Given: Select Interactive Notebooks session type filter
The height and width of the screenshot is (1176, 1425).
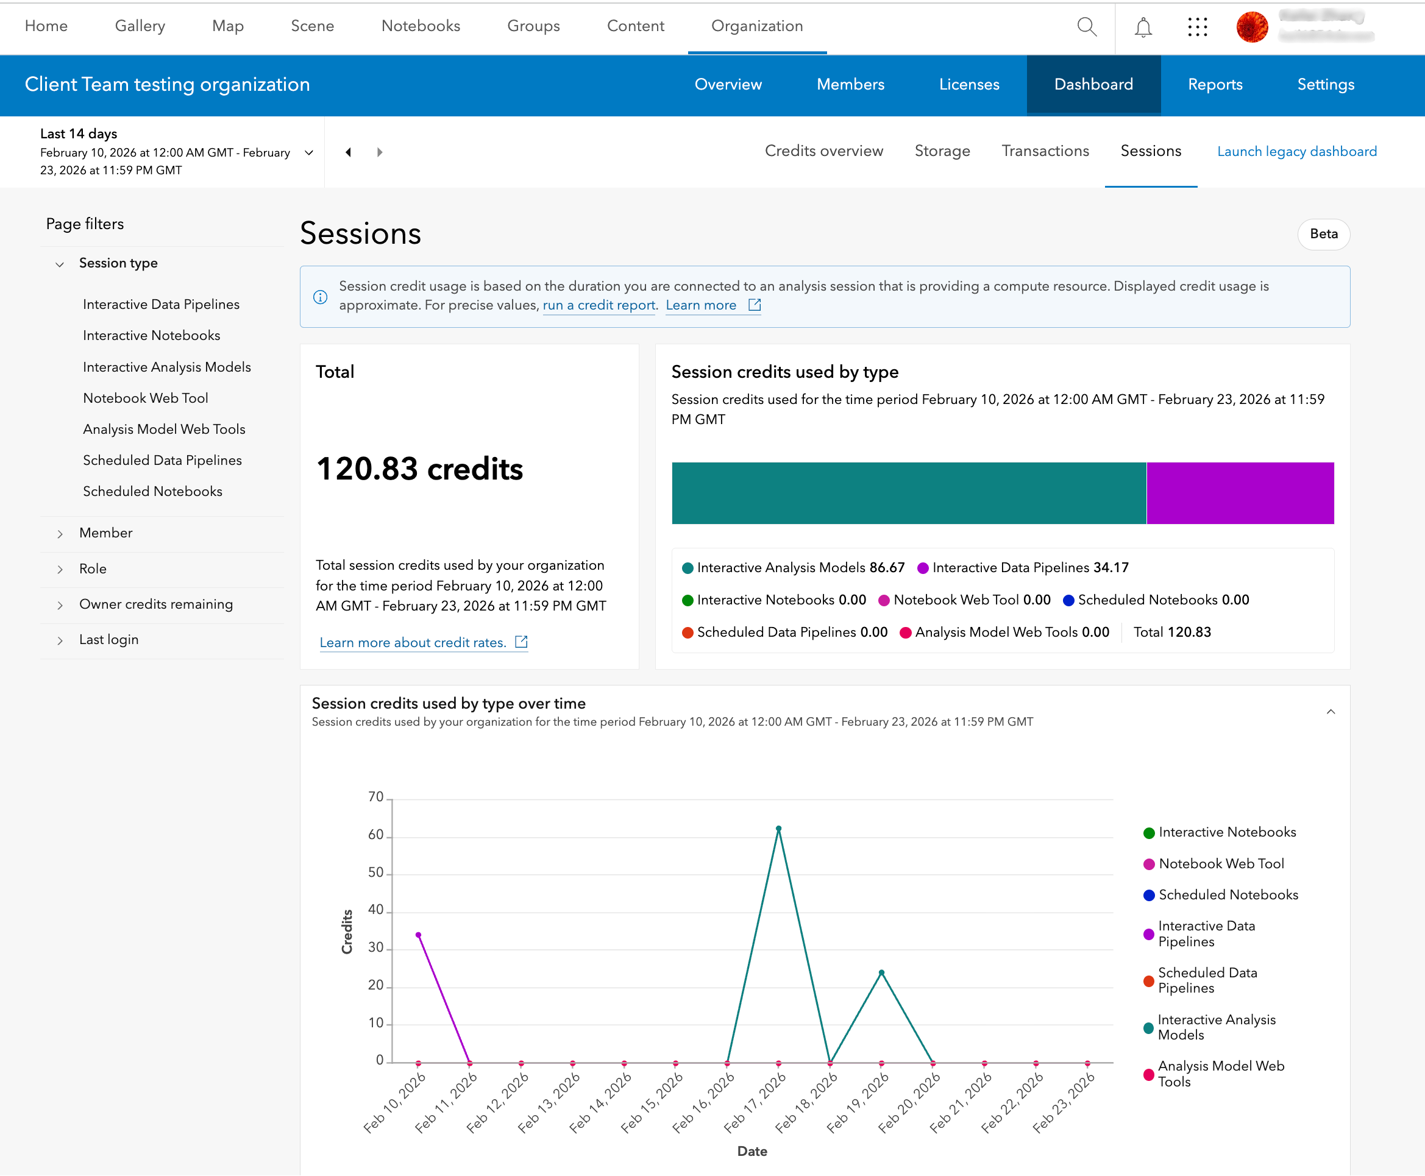Looking at the screenshot, I should point(151,335).
